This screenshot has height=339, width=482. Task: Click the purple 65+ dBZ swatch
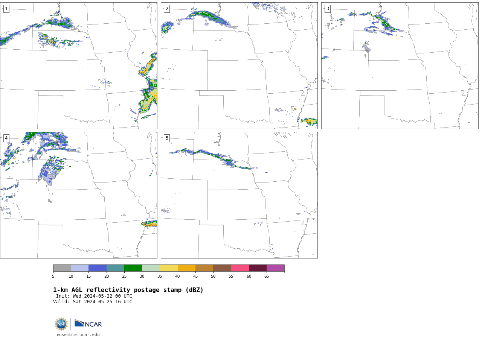275,268
